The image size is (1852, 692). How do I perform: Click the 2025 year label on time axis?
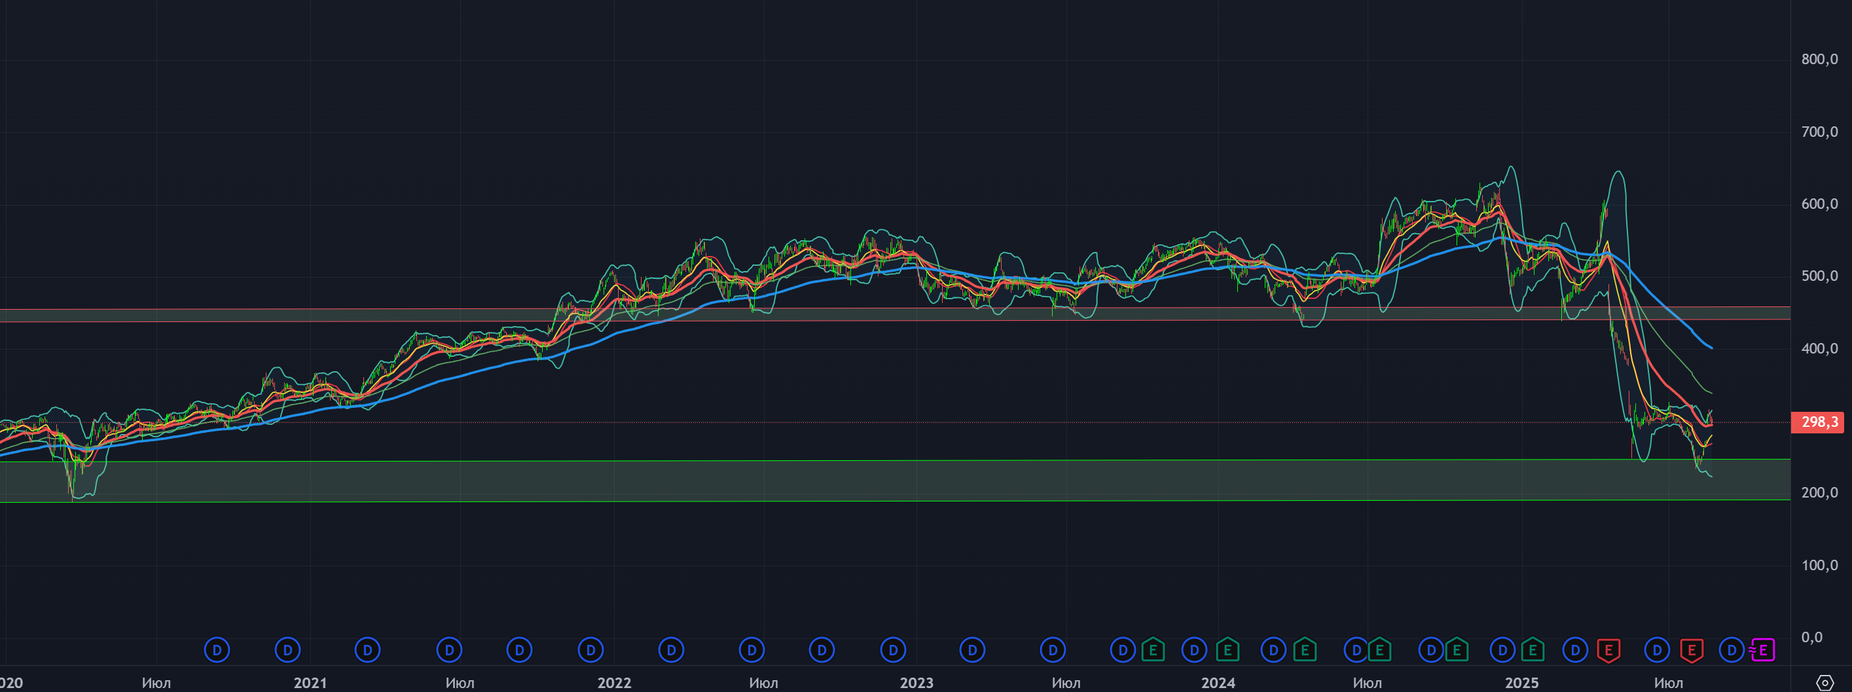(1521, 683)
